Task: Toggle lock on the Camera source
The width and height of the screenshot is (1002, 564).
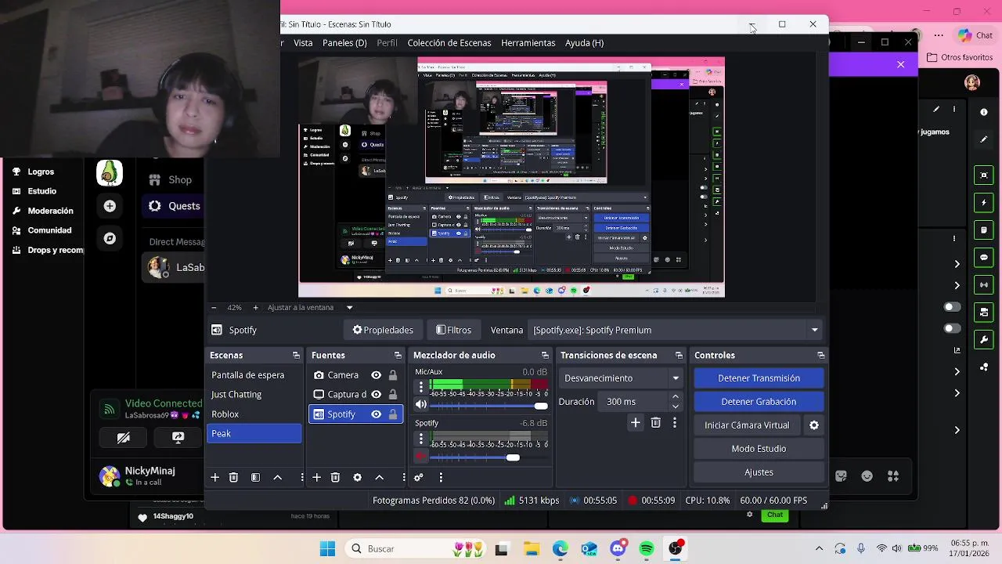Action: [393, 375]
